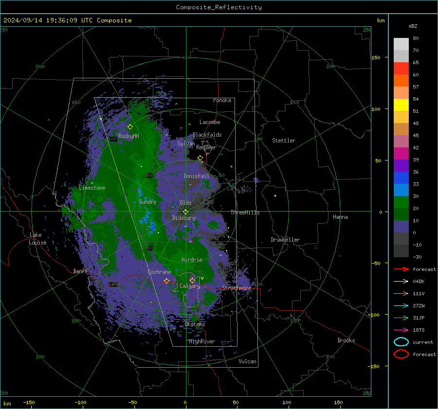Click the Stettler town label
Screen dimensions: 438x409
(284, 141)
